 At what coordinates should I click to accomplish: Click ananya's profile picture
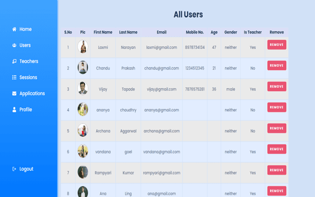(x=83, y=109)
